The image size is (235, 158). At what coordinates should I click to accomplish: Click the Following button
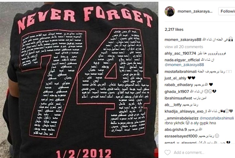(x=227, y=11)
